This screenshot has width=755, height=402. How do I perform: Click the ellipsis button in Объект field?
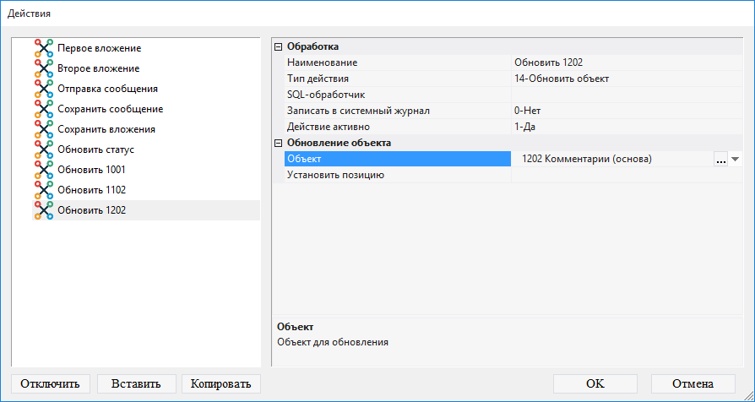[720, 159]
